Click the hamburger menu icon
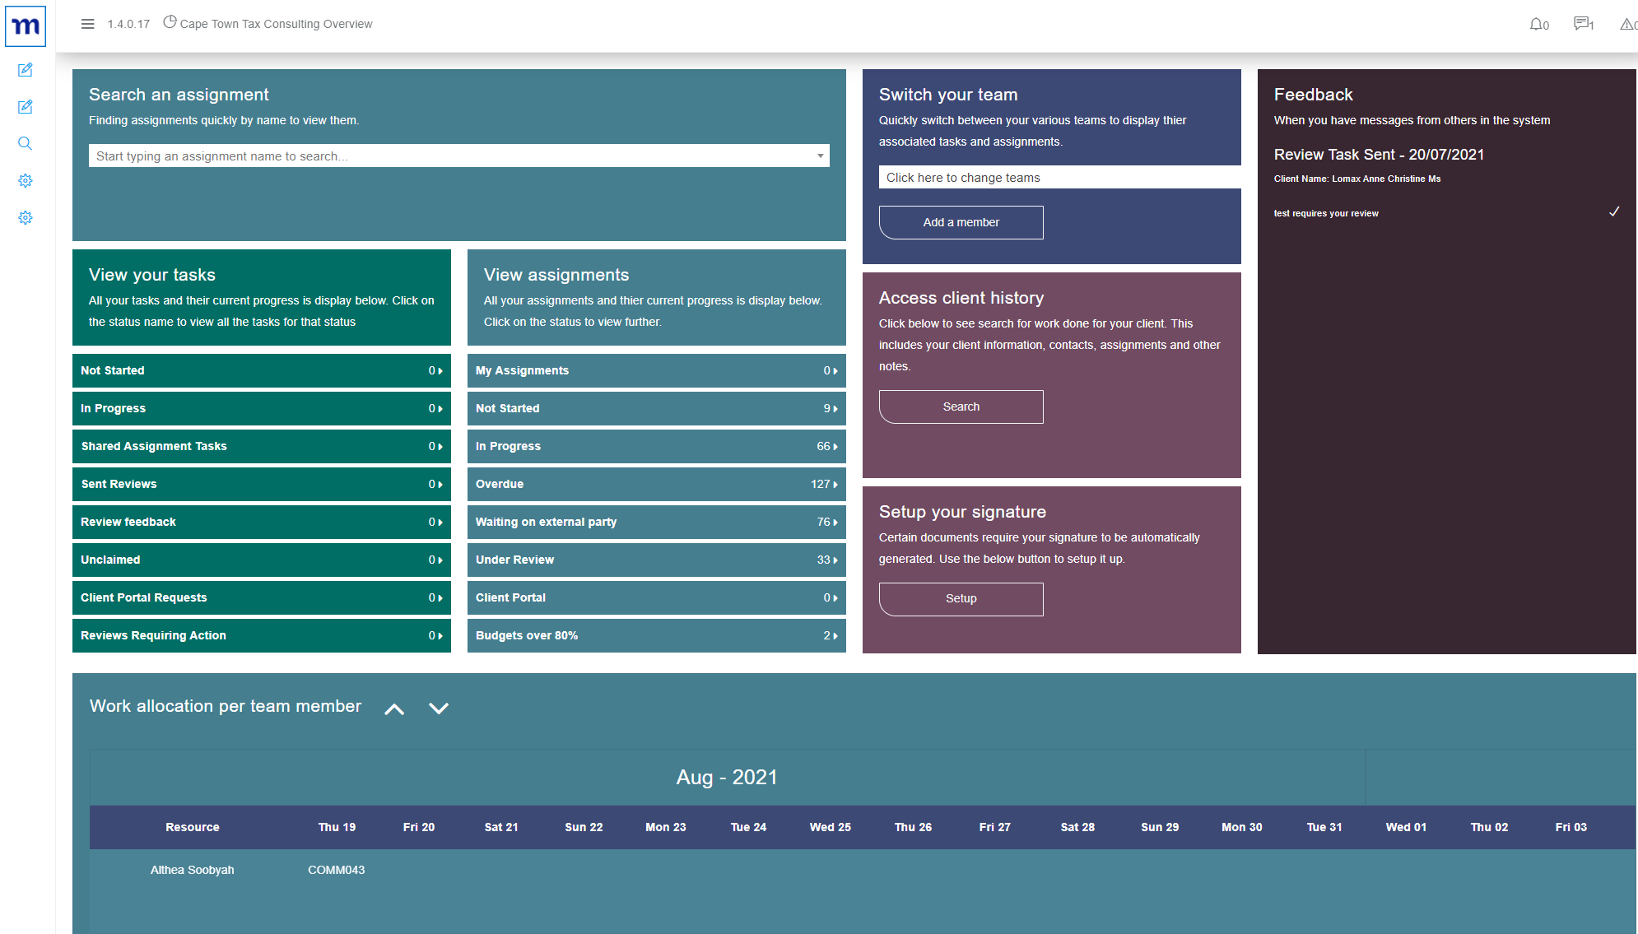The width and height of the screenshot is (1638, 934). click(x=87, y=24)
